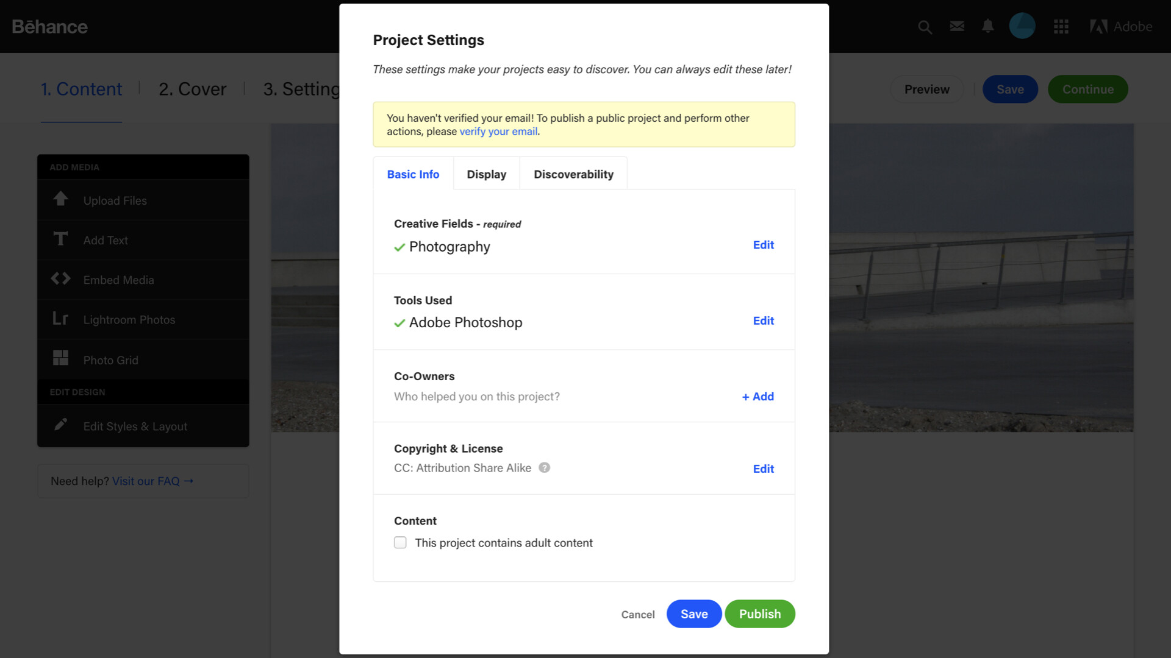Screen dimensions: 1171x658
Task: Follow the verify your email link
Action: pos(498,132)
